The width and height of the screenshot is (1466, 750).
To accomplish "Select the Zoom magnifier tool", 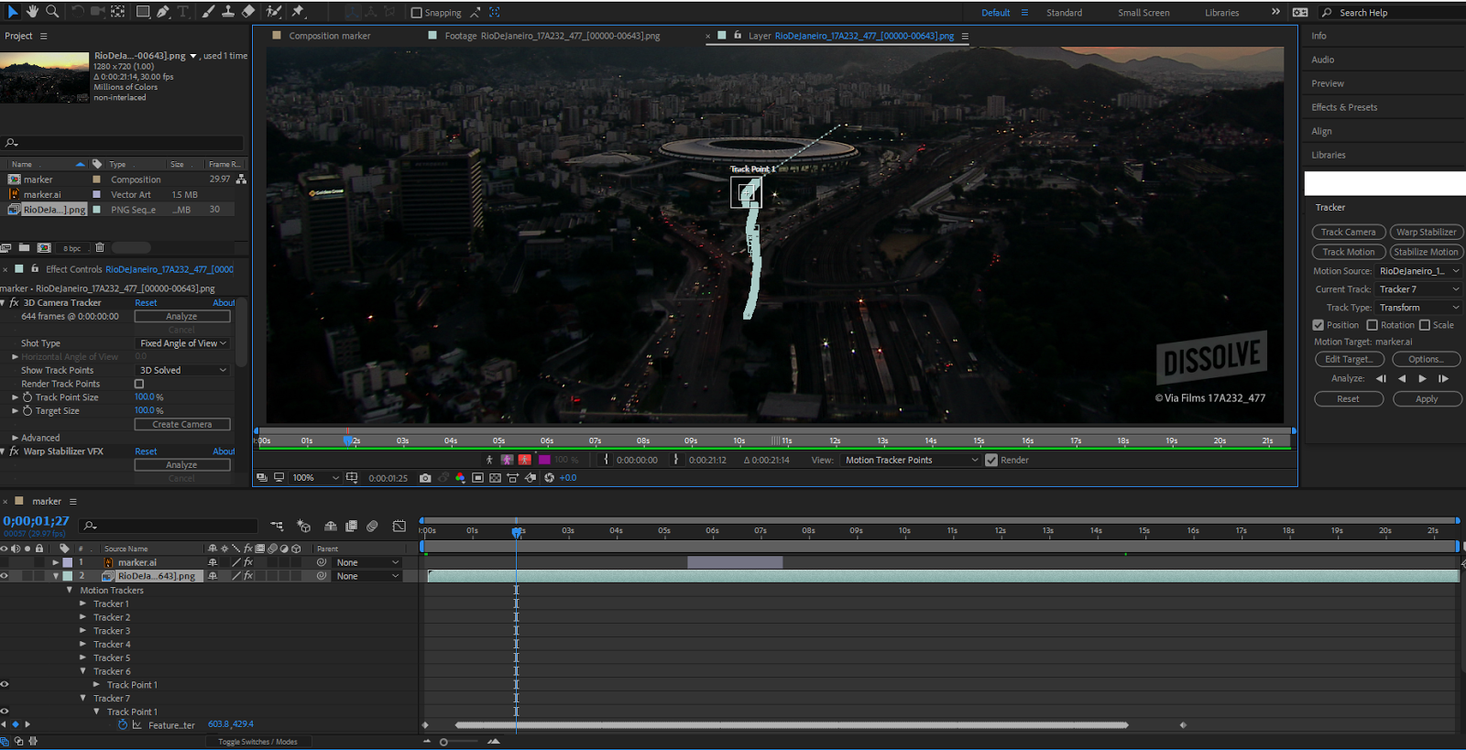I will (52, 11).
